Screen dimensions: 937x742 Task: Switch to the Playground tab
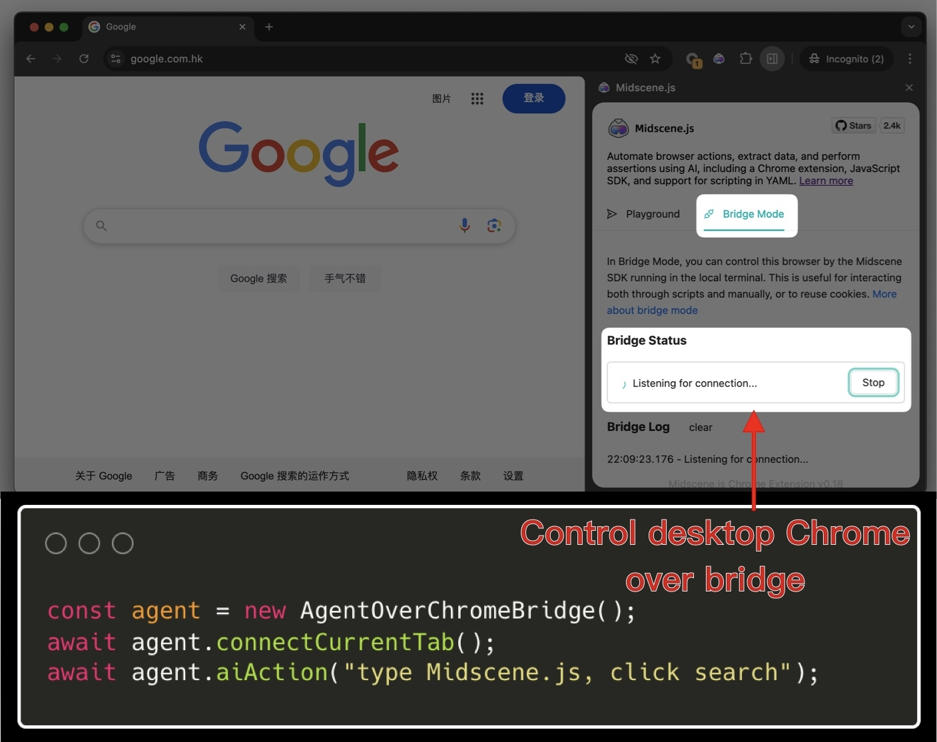(x=643, y=214)
